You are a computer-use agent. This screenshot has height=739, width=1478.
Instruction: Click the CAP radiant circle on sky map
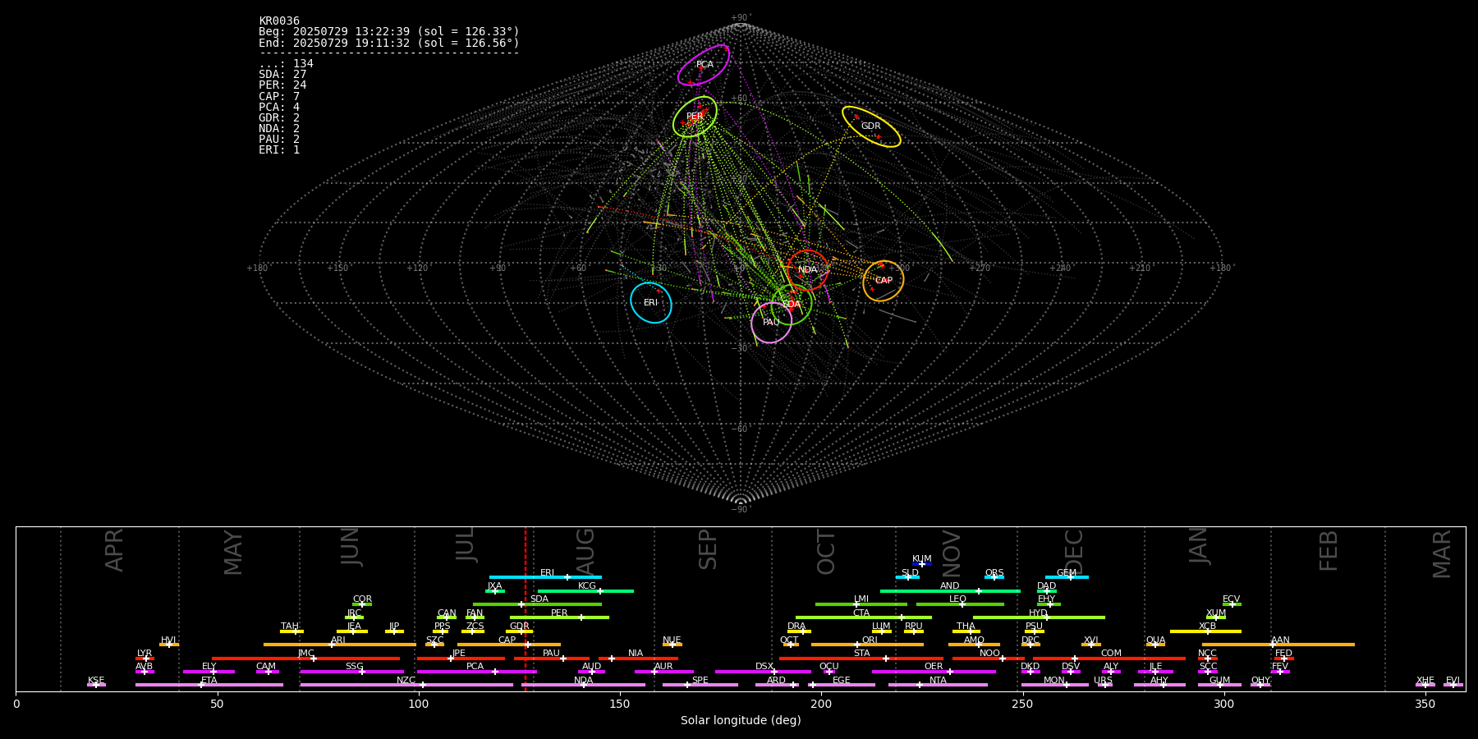pyautogui.click(x=884, y=281)
